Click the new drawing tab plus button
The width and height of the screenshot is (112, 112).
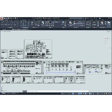[30, 29]
